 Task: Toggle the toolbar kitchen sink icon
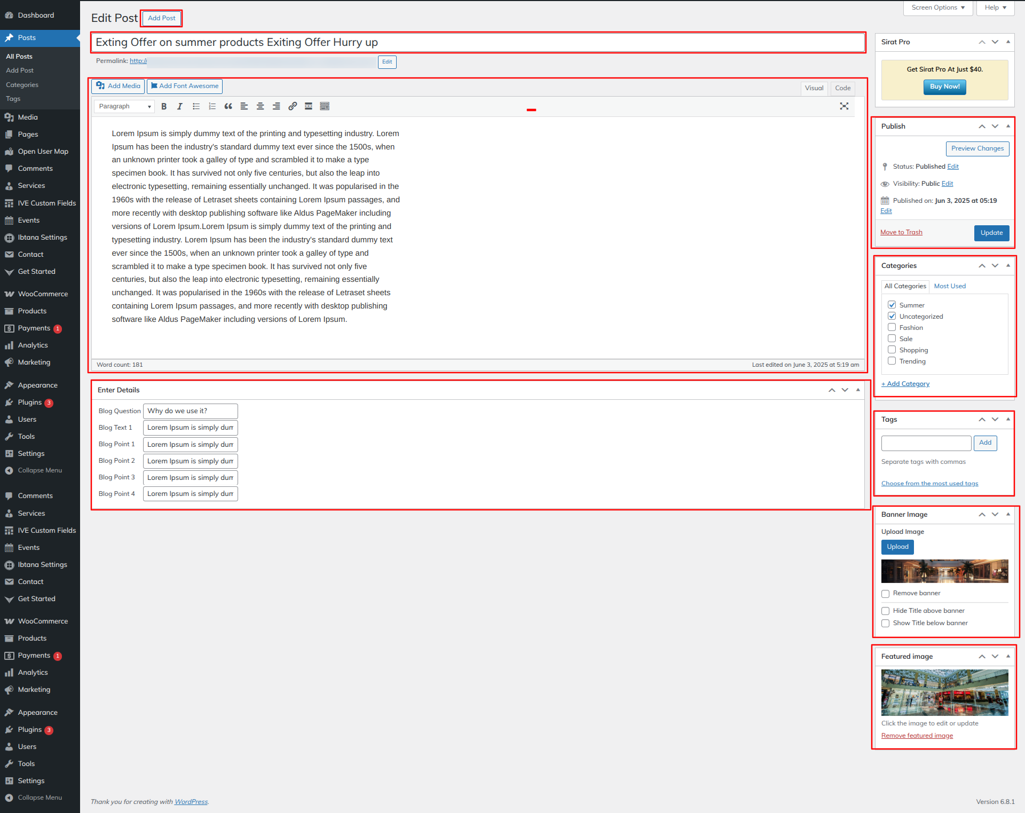point(325,106)
